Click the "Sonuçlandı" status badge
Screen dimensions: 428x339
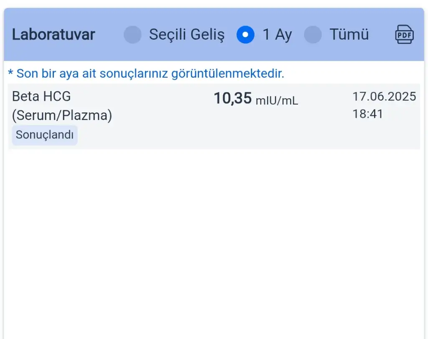point(45,135)
